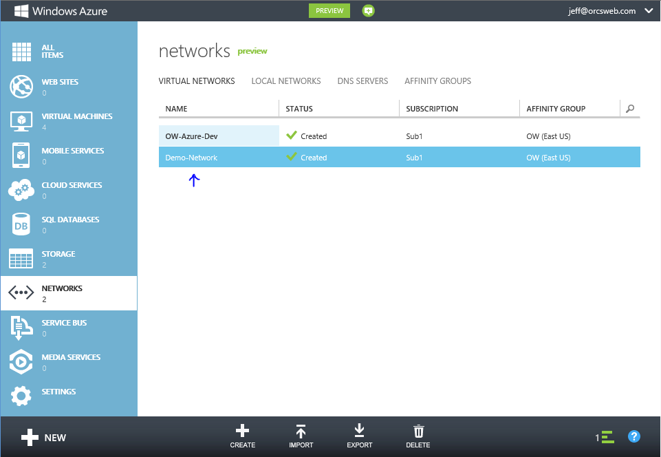Select the Web Sites globe icon

tap(21, 86)
